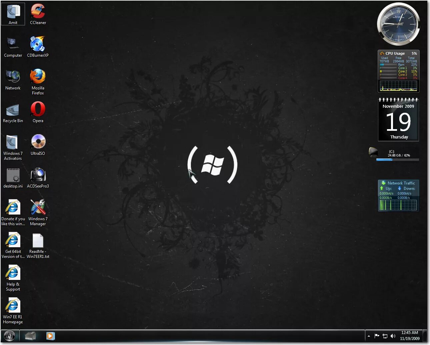Open the Get 64bit Version shortcut
Image resolution: width=430 pixels, height=345 pixels.
pos(13,245)
